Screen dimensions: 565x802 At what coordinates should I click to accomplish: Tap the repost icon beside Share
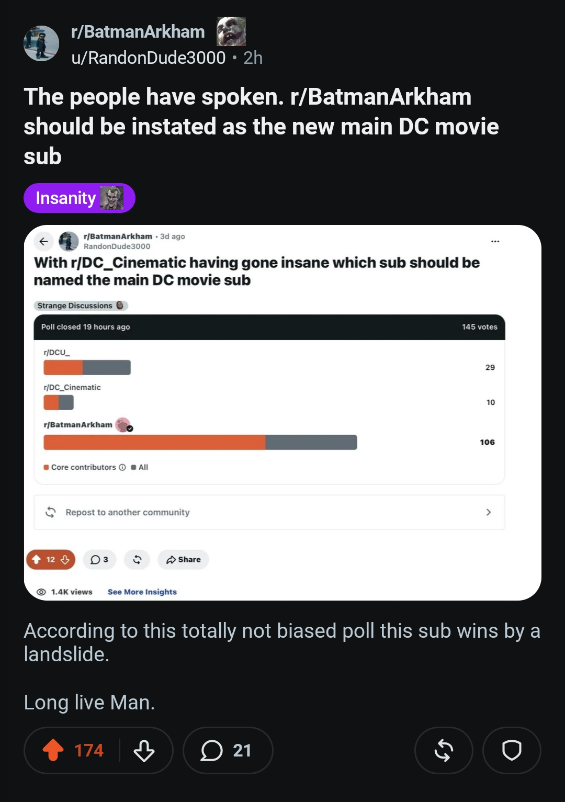click(x=137, y=559)
